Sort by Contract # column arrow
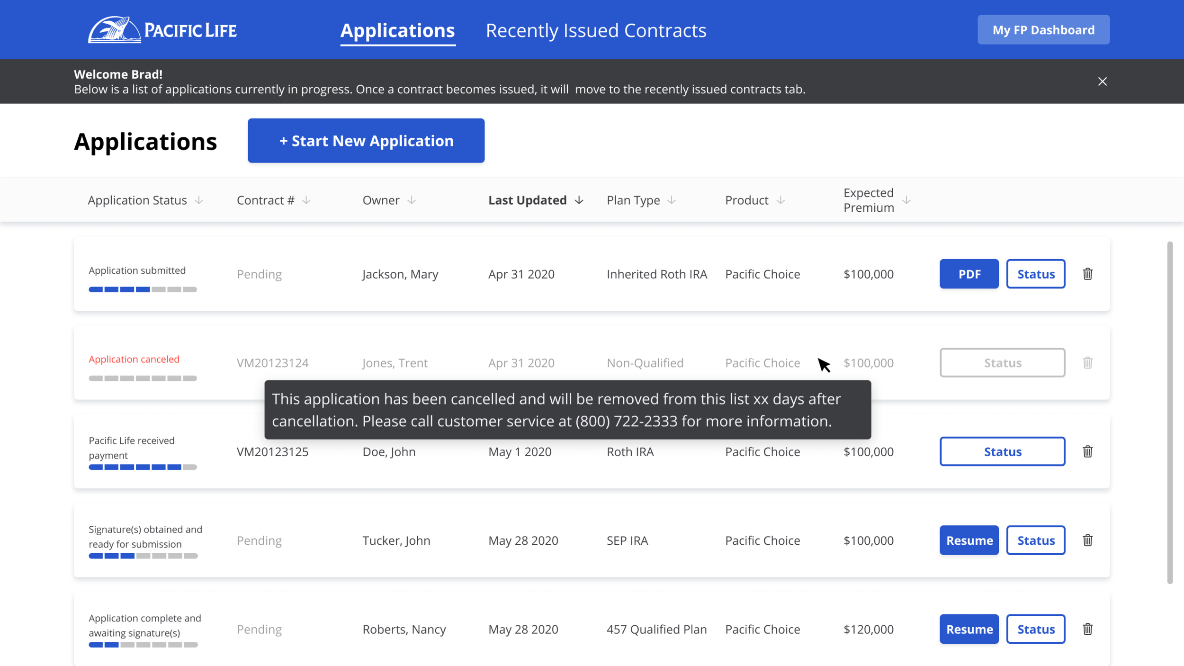This screenshot has height=666, width=1184. (306, 200)
